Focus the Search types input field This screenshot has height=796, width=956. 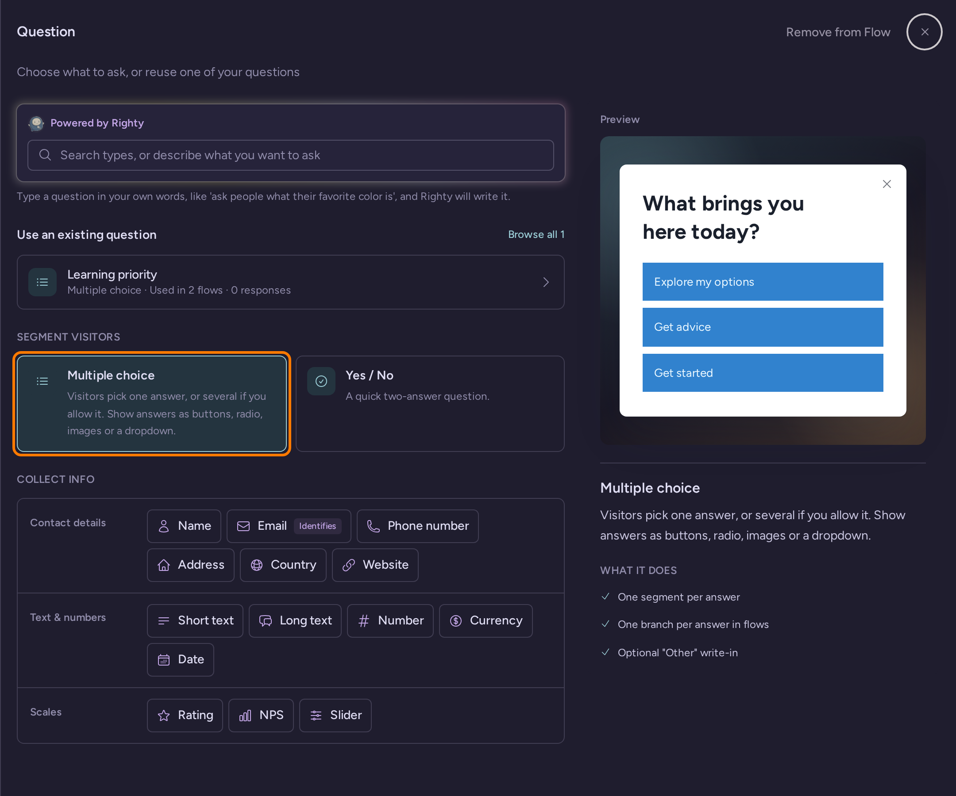click(290, 155)
